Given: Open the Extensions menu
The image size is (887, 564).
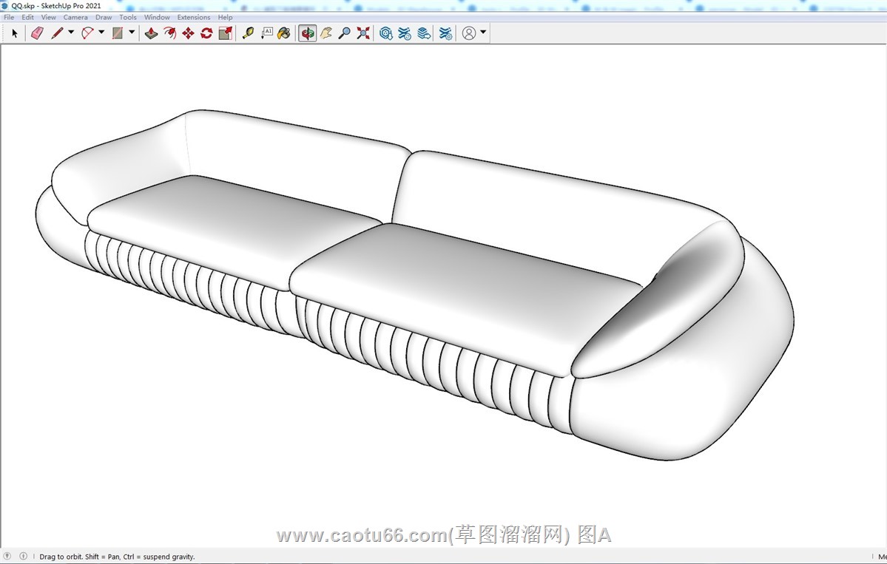Looking at the screenshot, I should click(194, 17).
